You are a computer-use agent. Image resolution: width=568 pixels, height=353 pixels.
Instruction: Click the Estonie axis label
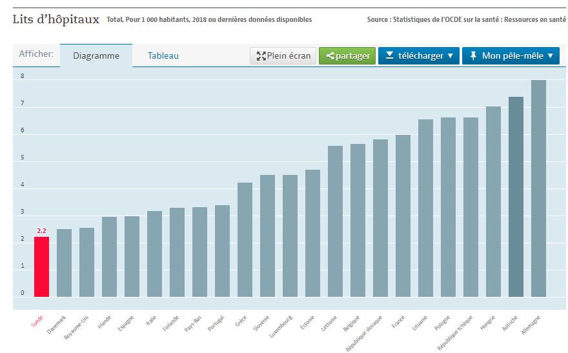[x=307, y=323]
